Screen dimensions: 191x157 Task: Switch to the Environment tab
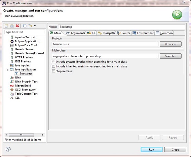pos(143,33)
